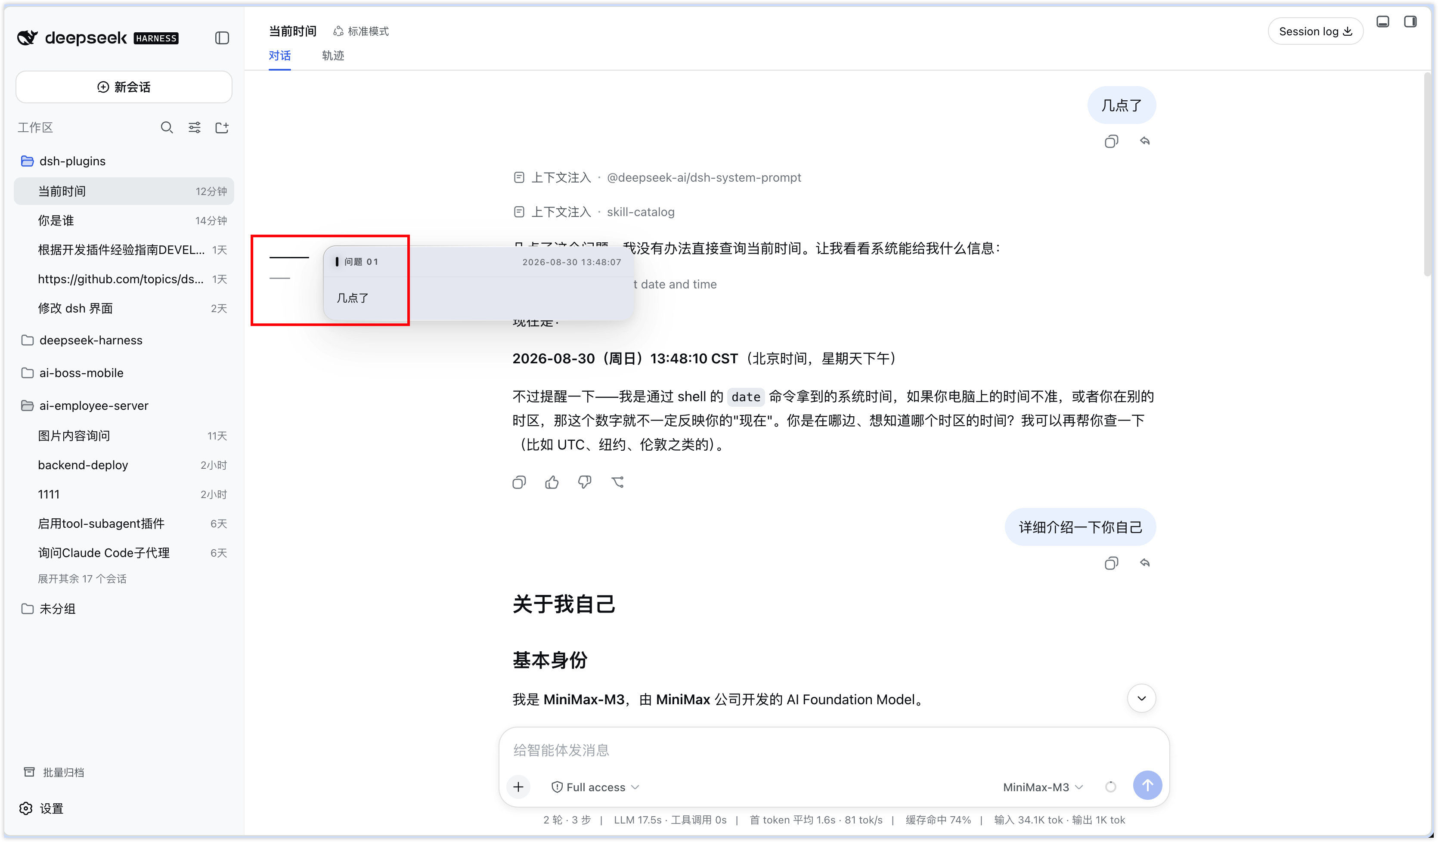The width and height of the screenshot is (1438, 842).
Task: Expand the ai-boss-mobile folder
Action: tap(124, 373)
